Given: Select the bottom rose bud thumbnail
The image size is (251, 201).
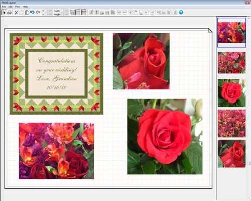Looking at the screenshot, I should [x=232, y=154].
